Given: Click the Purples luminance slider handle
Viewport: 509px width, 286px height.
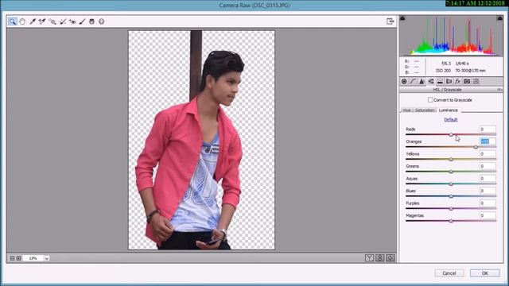Looking at the screenshot, I should [x=451, y=208].
